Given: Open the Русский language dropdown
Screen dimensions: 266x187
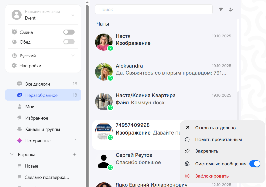Looking at the screenshot, I should [x=73, y=56].
